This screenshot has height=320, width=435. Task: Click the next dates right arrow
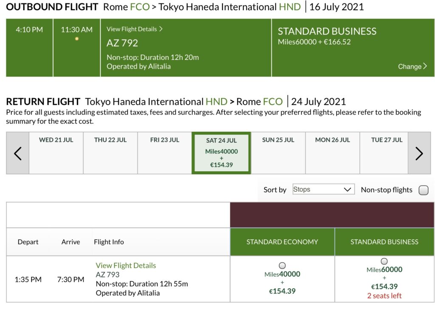[x=419, y=153]
